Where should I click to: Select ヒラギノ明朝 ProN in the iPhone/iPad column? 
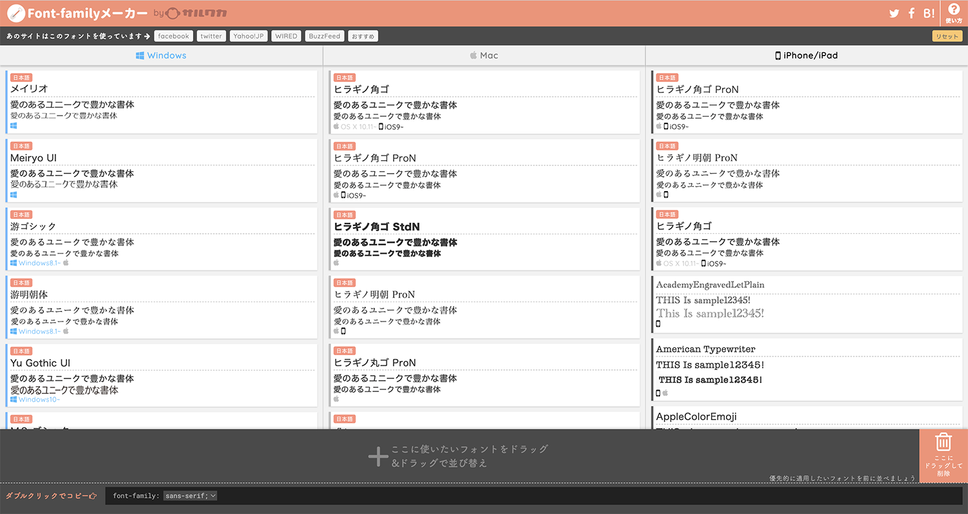[807, 170]
